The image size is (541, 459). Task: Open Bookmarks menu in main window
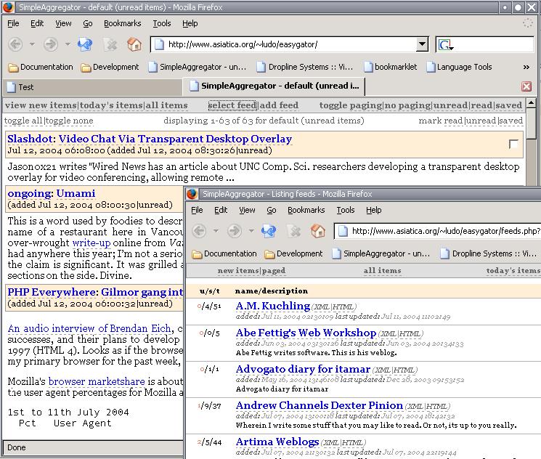coord(123,23)
